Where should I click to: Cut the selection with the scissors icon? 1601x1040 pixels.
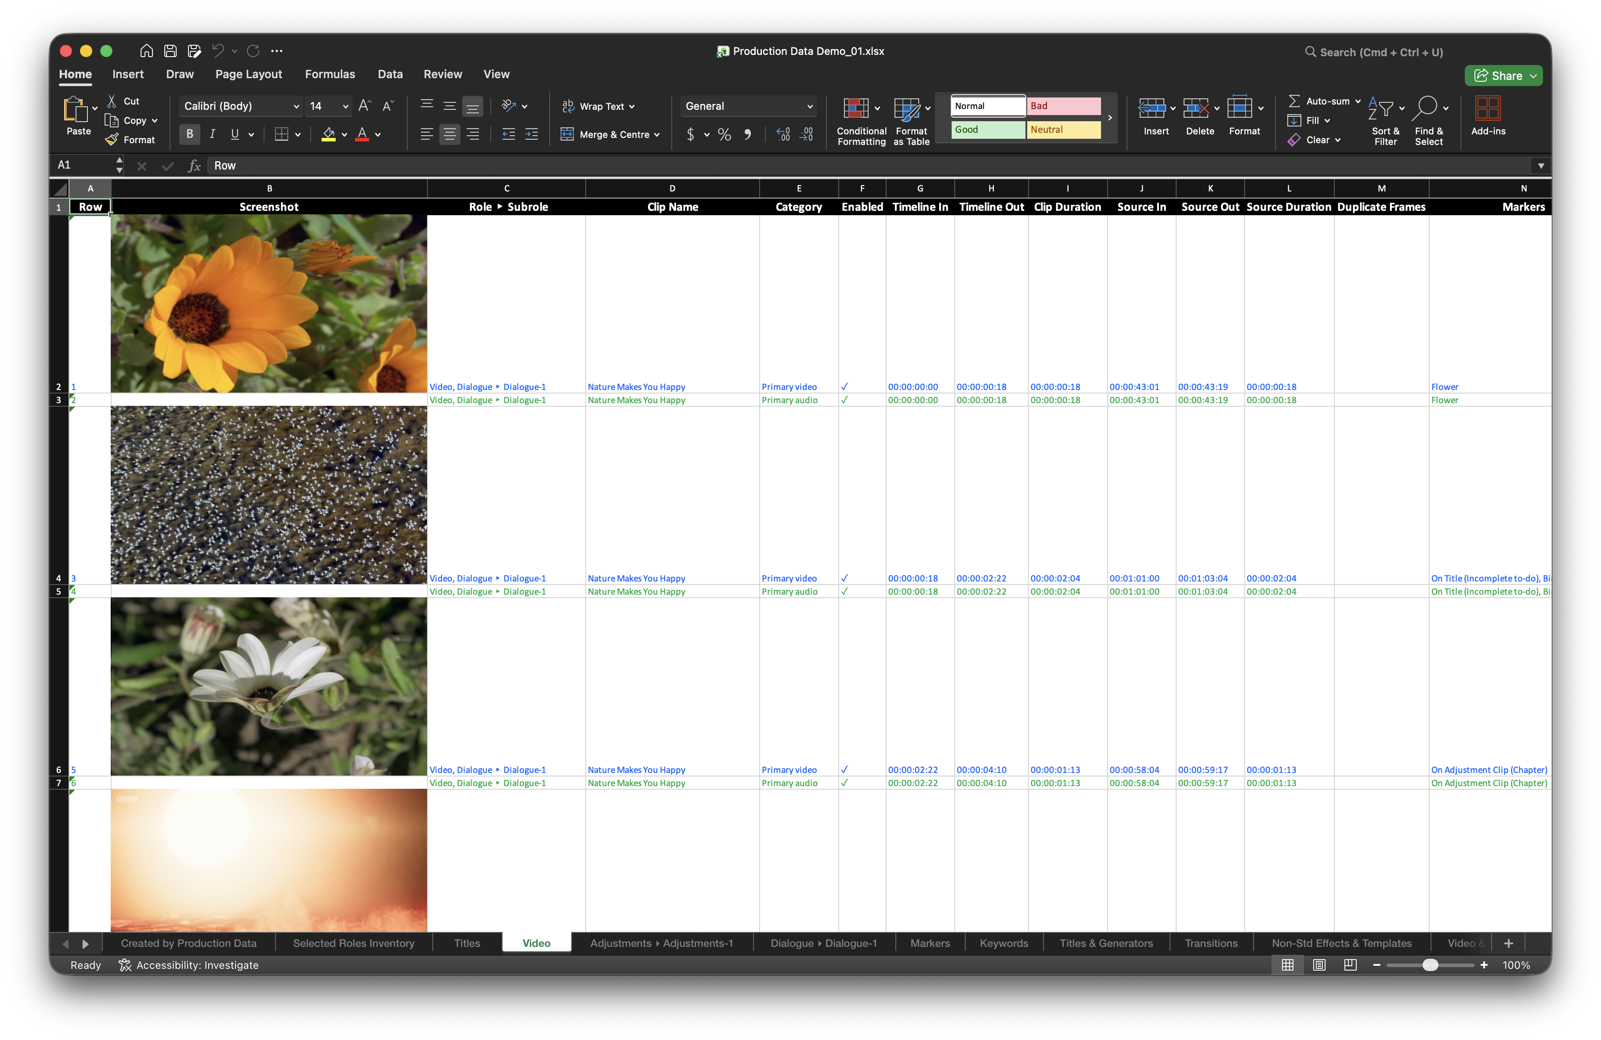click(x=112, y=101)
